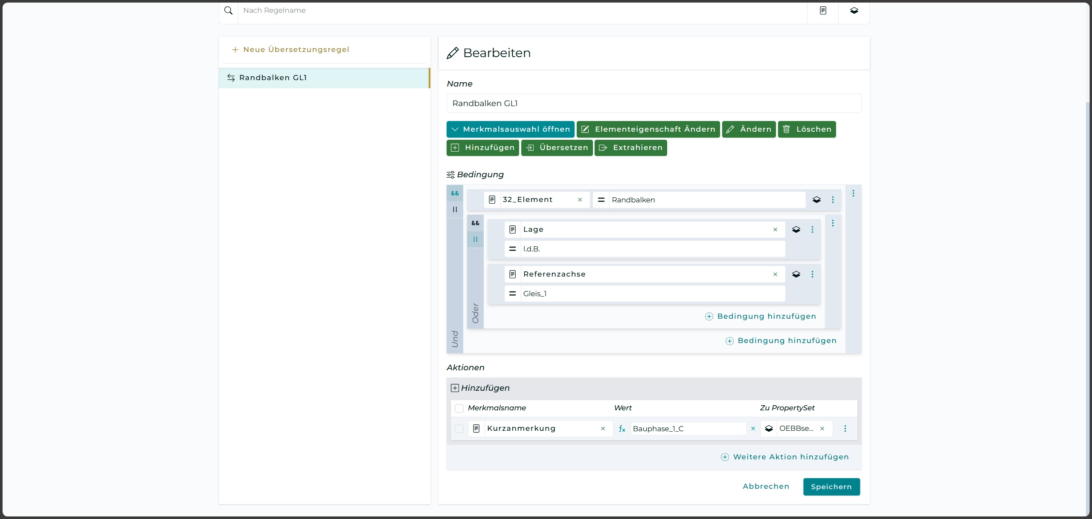Select the Übersetzen action tab
The width and height of the screenshot is (1092, 519).
tap(557, 148)
